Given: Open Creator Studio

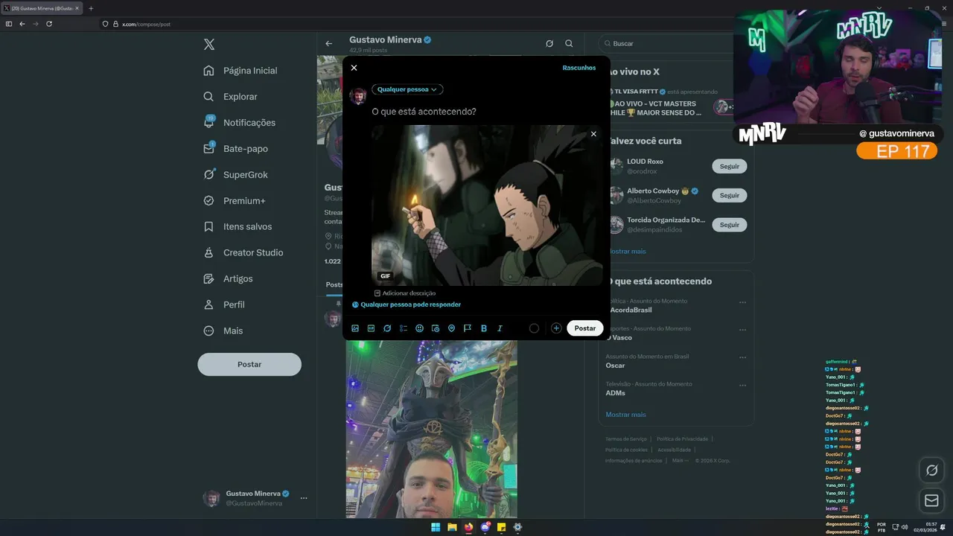Looking at the screenshot, I should coord(243,253).
